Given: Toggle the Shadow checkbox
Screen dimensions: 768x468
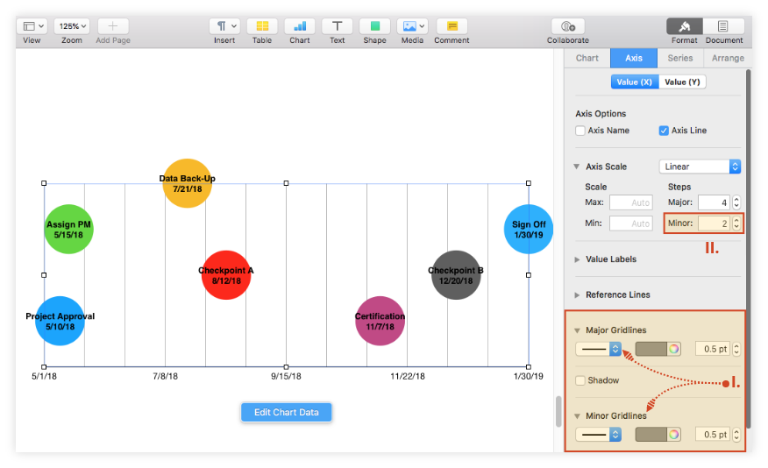Looking at the screenshot, I should coord(580,380).
